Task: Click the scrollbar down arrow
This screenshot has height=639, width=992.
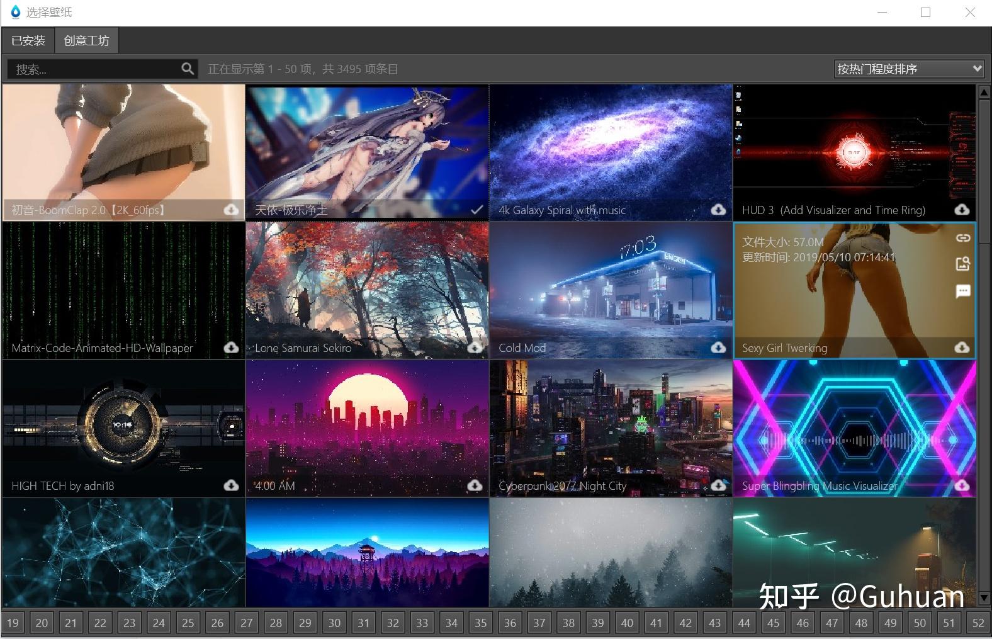Action: [x=984, y=599]
